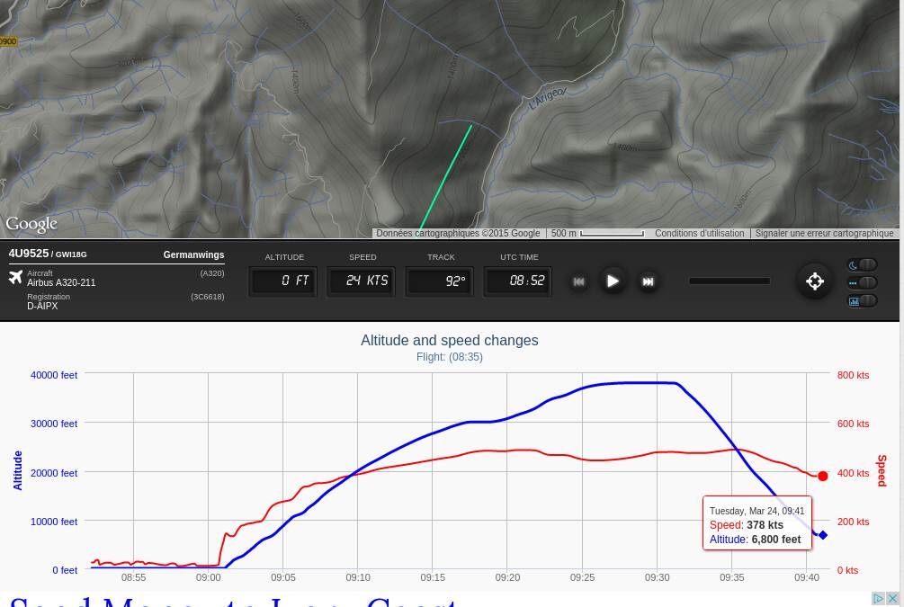Image resolution: width=904 pixels, height=607 pixels.
Task: Click the 800 kts axis label
Action: click(x=853, y=375)
